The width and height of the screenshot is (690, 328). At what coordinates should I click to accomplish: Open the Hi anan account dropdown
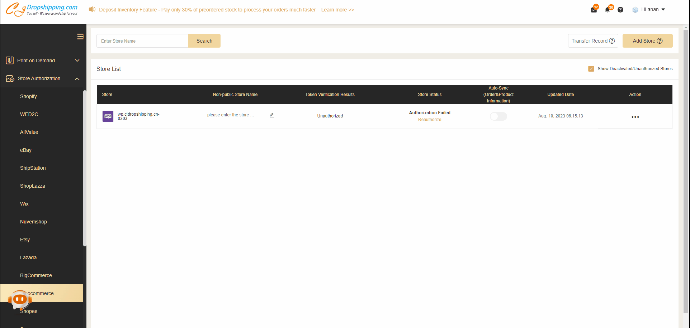click(649, 10)
